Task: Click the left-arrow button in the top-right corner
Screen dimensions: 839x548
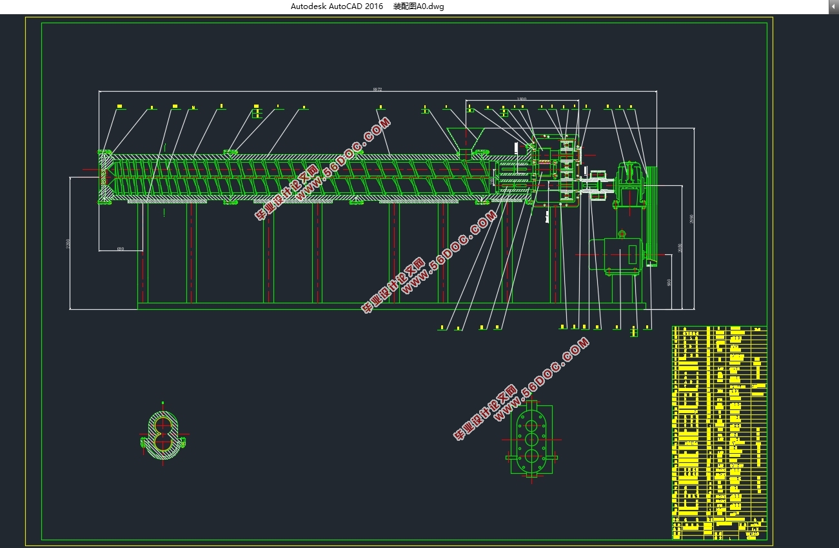Action: [x=832, y=6]
